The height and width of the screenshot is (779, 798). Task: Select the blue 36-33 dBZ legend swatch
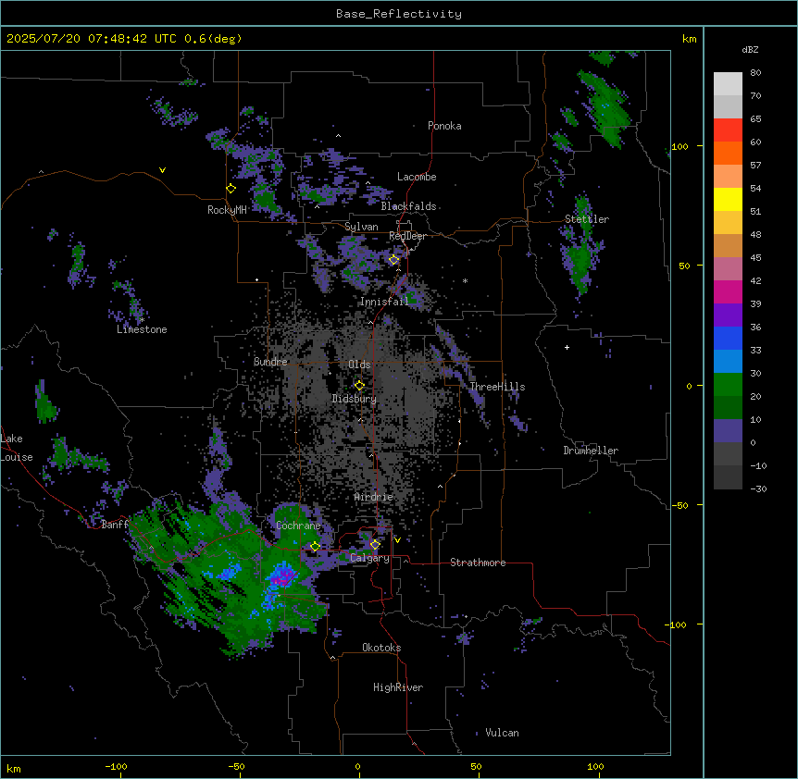click(x=728, y=339)
